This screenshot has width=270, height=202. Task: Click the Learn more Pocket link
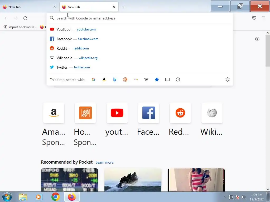click(104, 162)
